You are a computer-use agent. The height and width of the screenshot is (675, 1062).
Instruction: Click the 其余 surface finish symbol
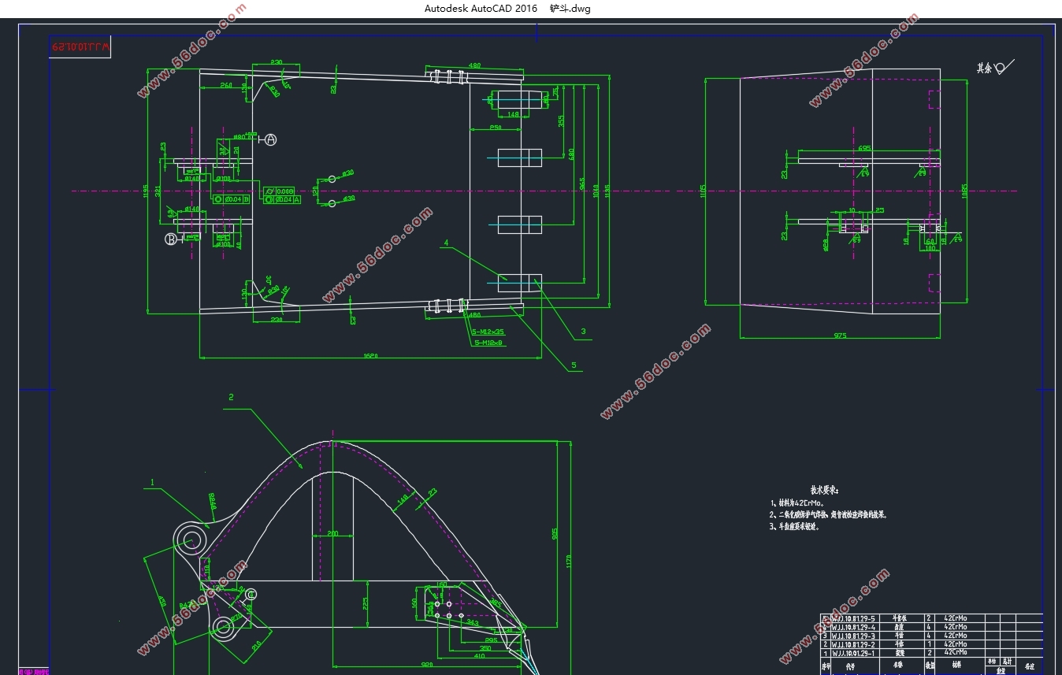[x=995, y=69]
